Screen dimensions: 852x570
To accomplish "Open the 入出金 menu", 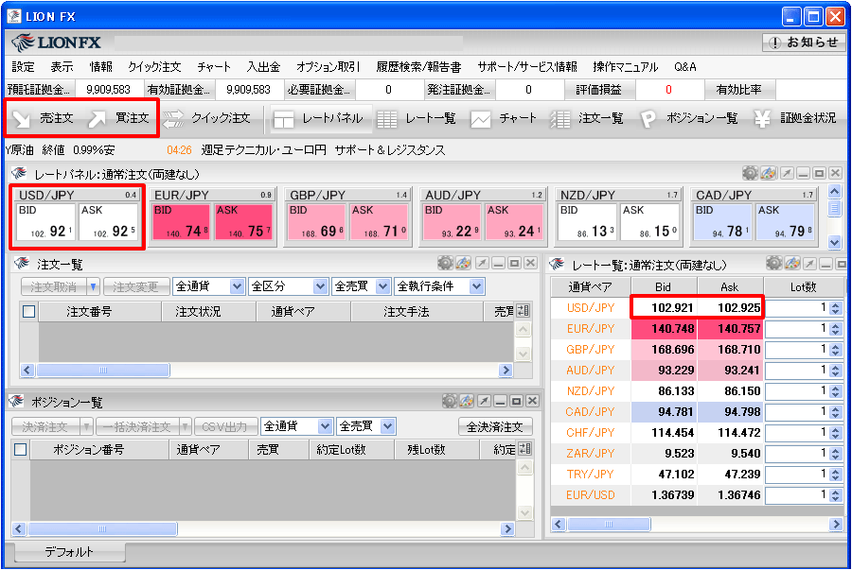I will coord(263,67).
